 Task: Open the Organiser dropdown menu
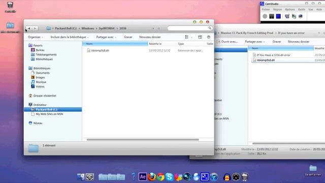tap(36, 37)
